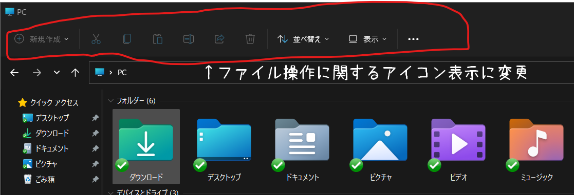The width and height of the screenshot is (574, 195).
Task: Click the pin icon beside sidebar ごみ箱
Action: [95, 179]
